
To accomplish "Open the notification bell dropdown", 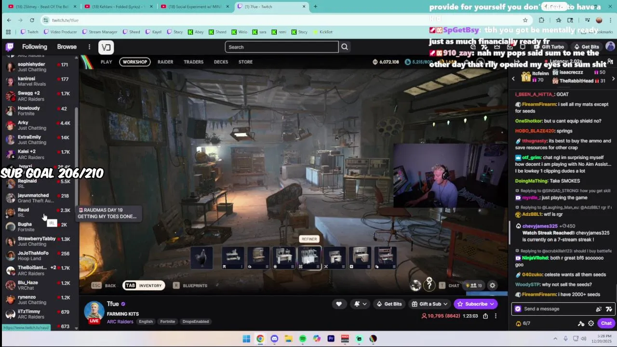I will [360, 304].
